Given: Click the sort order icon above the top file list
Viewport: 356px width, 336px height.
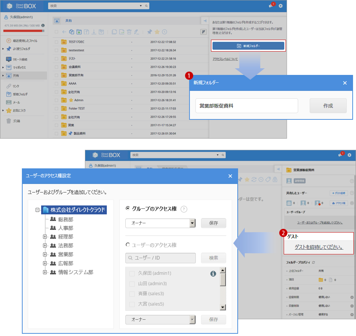Looking at the screenshot, I should pyautogui.click(x=203, y=32).
